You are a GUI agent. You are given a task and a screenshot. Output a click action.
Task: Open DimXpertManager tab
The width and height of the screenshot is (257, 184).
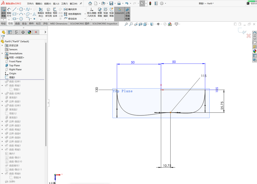(23, 32)
